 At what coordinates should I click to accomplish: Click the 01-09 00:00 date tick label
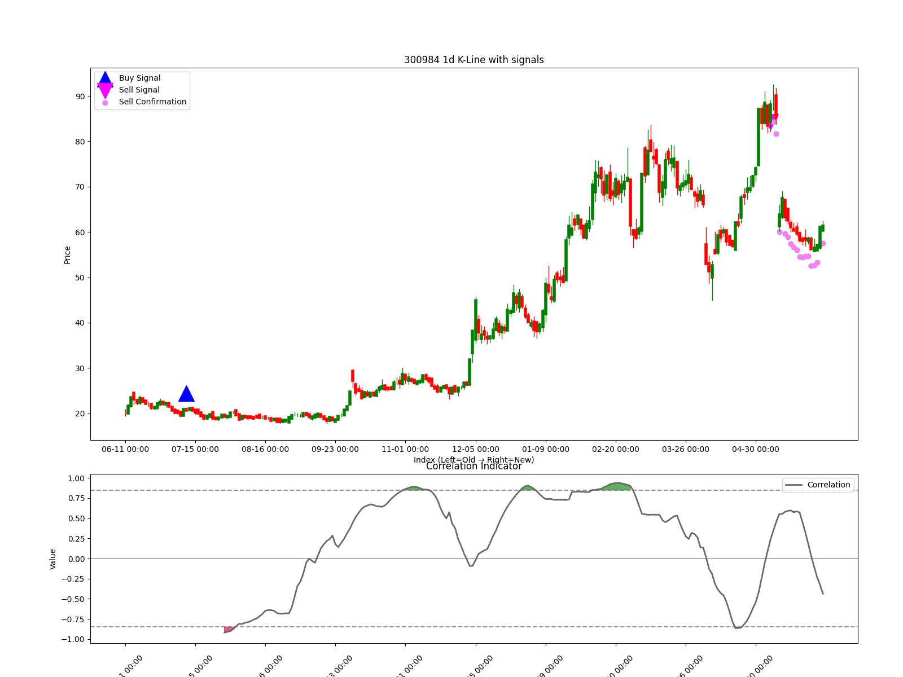(546, 449)
